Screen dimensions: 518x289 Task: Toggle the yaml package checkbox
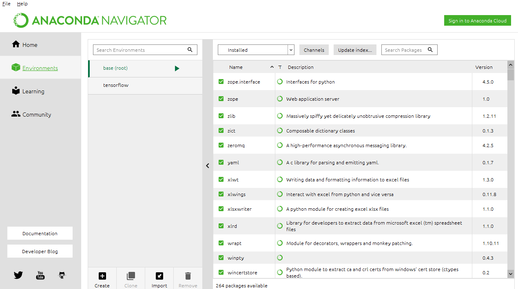(x=221, y=162)
